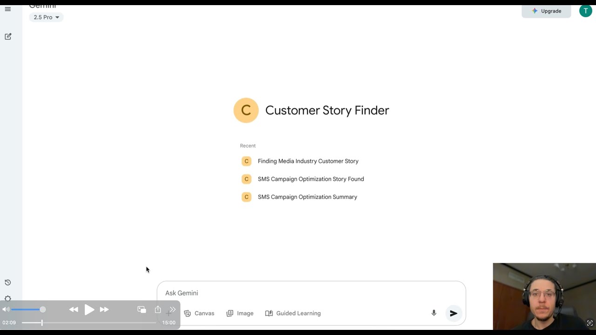Open the settings gear in sidebar
The height and width of the screenshot is (335, 596).
tap(8, 299)
